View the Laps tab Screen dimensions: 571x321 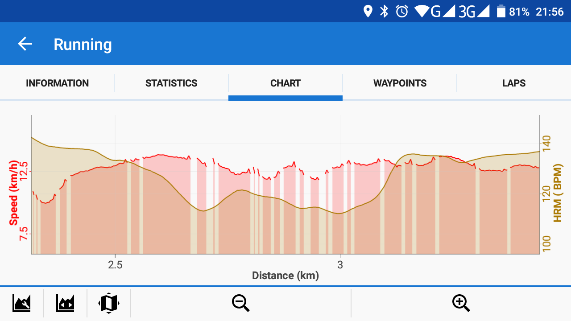pos(514,83)
